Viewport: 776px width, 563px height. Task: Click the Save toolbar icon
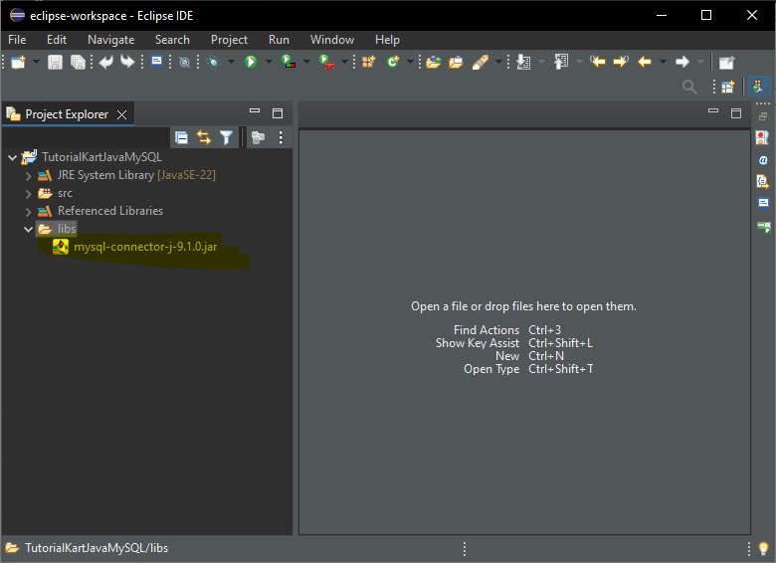tap(55, 62)
